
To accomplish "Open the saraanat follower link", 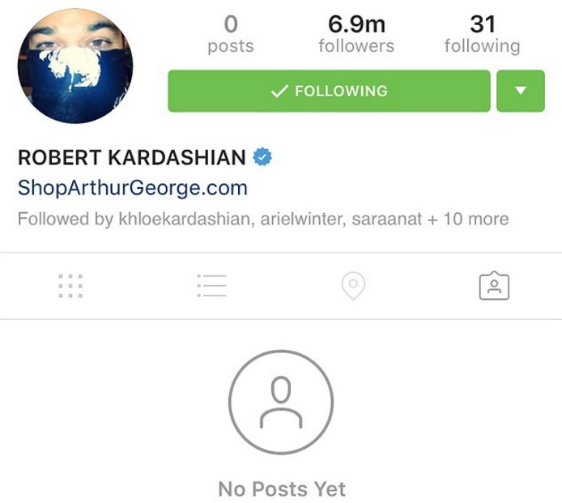I will [387, 219].
